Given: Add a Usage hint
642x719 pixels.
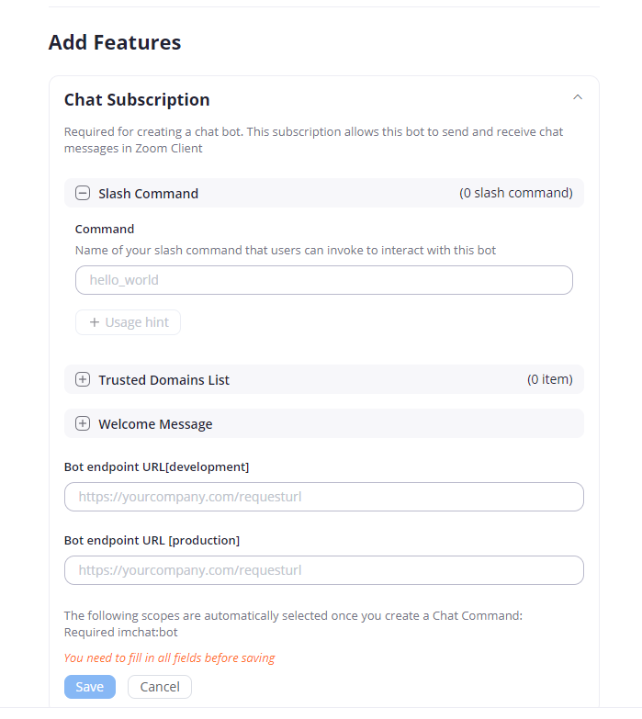Looking at the screenshot, I should click(129, 322).
